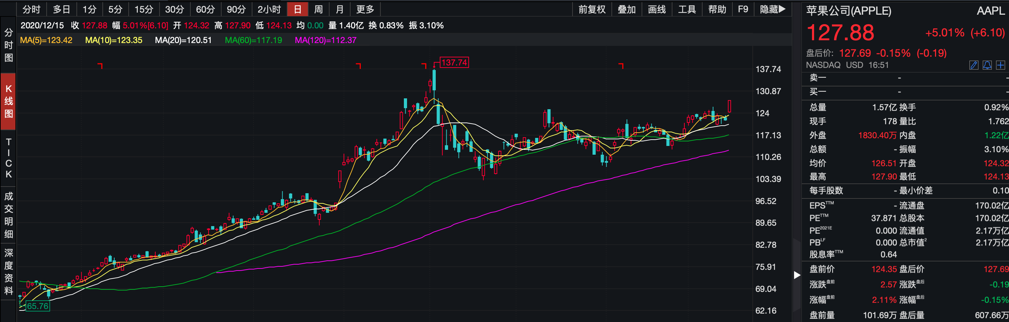Click the 137.74 high price marker
The width and height of the screenshot is (1009, 322).
(x=454, y=62)
